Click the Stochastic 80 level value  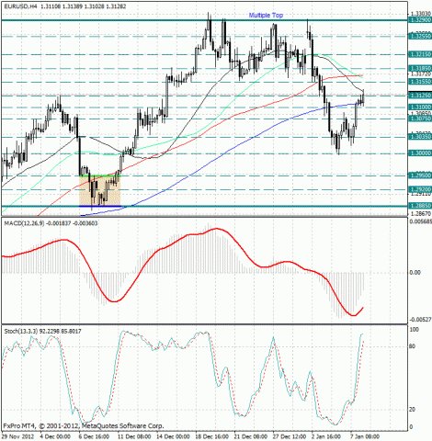[413, 346]
